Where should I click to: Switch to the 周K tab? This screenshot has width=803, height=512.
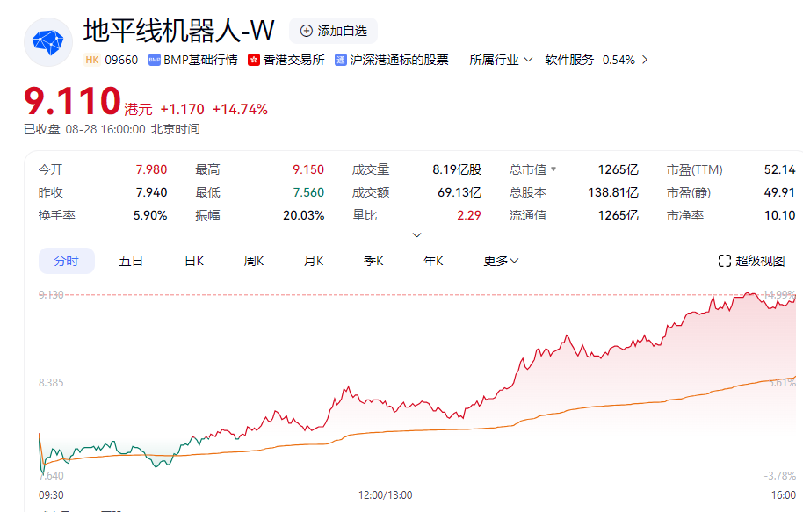pos(254,261)
